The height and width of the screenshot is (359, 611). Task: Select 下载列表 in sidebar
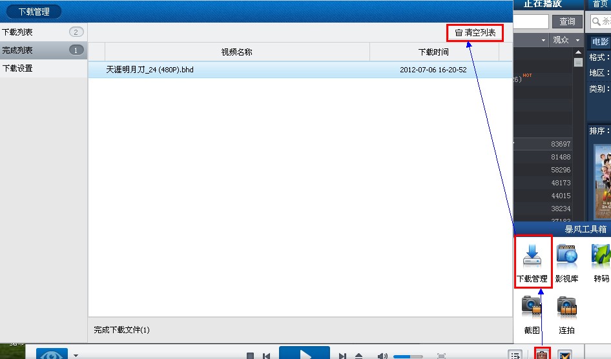(x=44, y=32)
